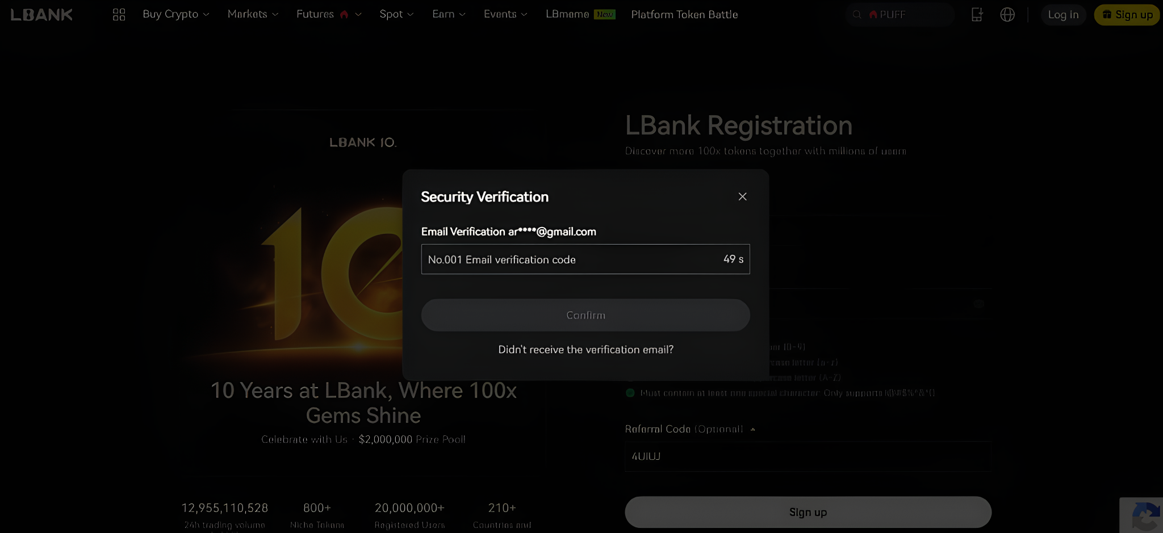
Task: Click the Confirm button in verification dialog
Action: point(585,315)
